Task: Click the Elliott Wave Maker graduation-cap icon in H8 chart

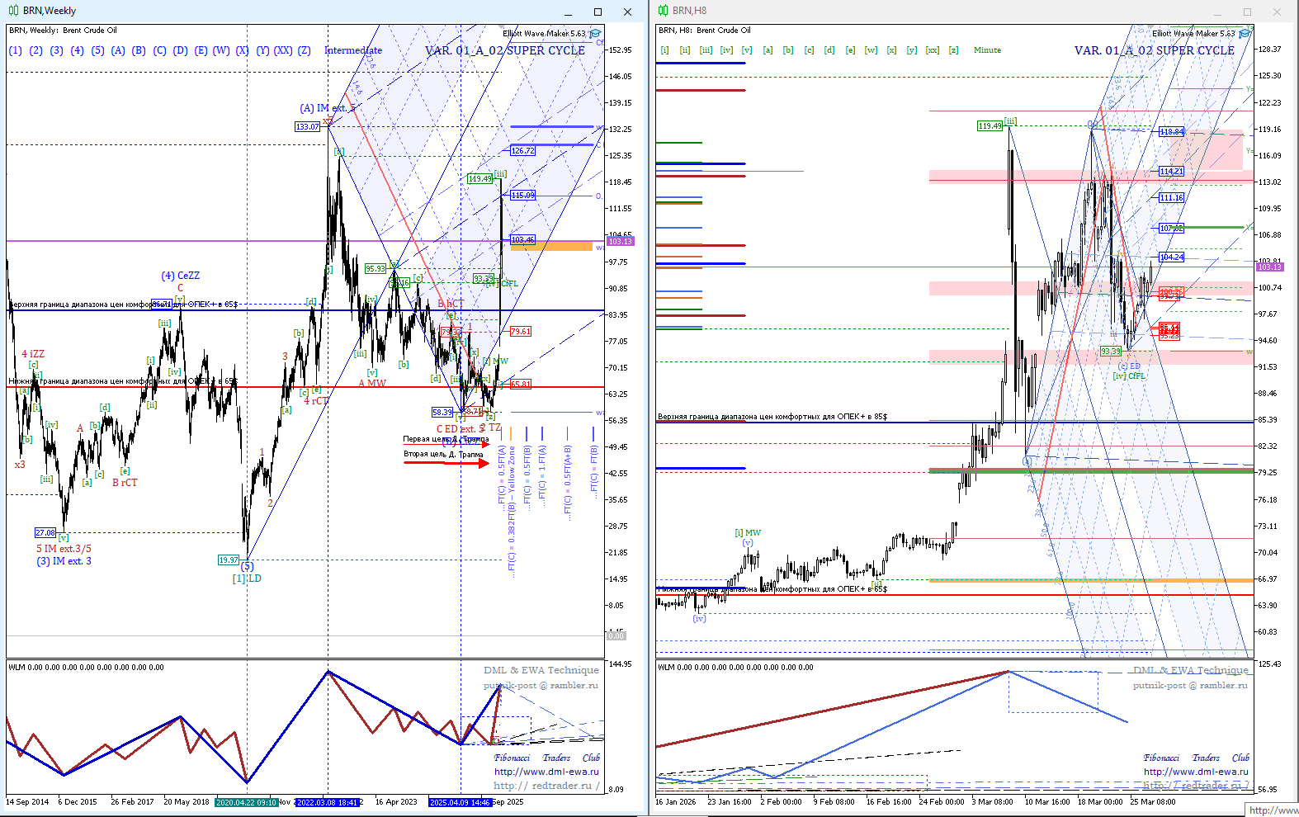Action: coord(1245,34)
